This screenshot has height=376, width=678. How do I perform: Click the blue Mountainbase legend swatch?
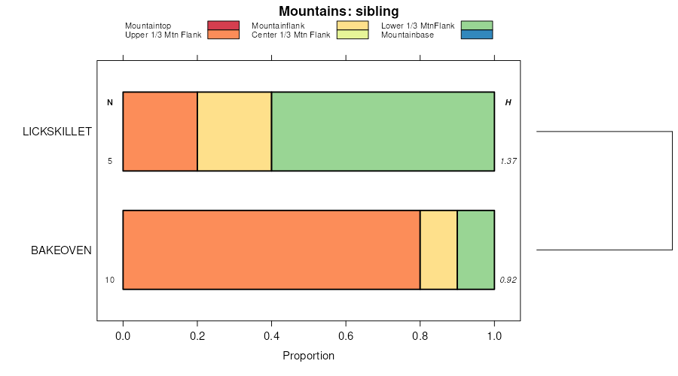pos(475,35)
